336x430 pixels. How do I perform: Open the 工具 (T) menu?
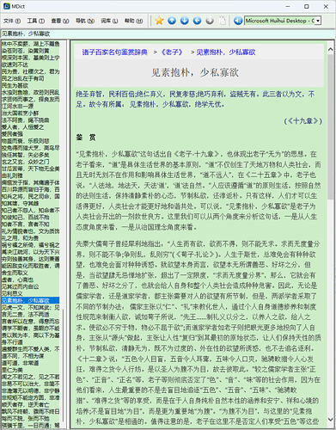click(x=36, y=21)
